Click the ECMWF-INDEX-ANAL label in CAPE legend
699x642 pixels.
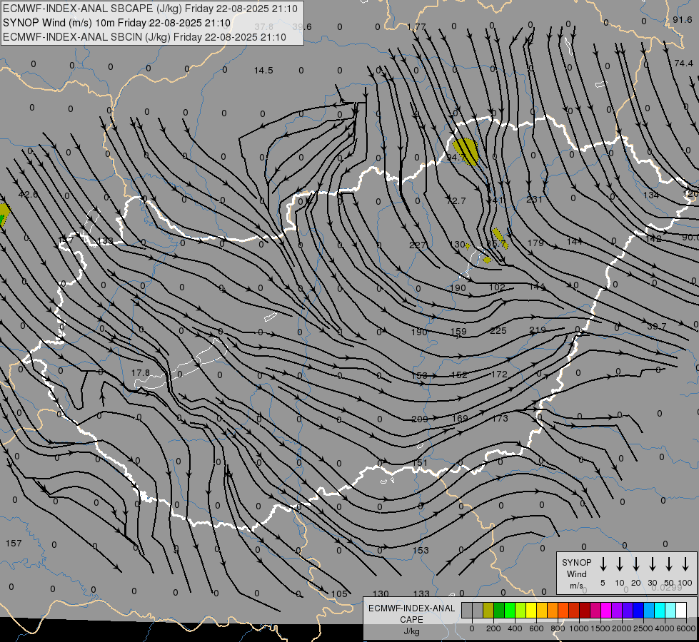click(411, 608)
